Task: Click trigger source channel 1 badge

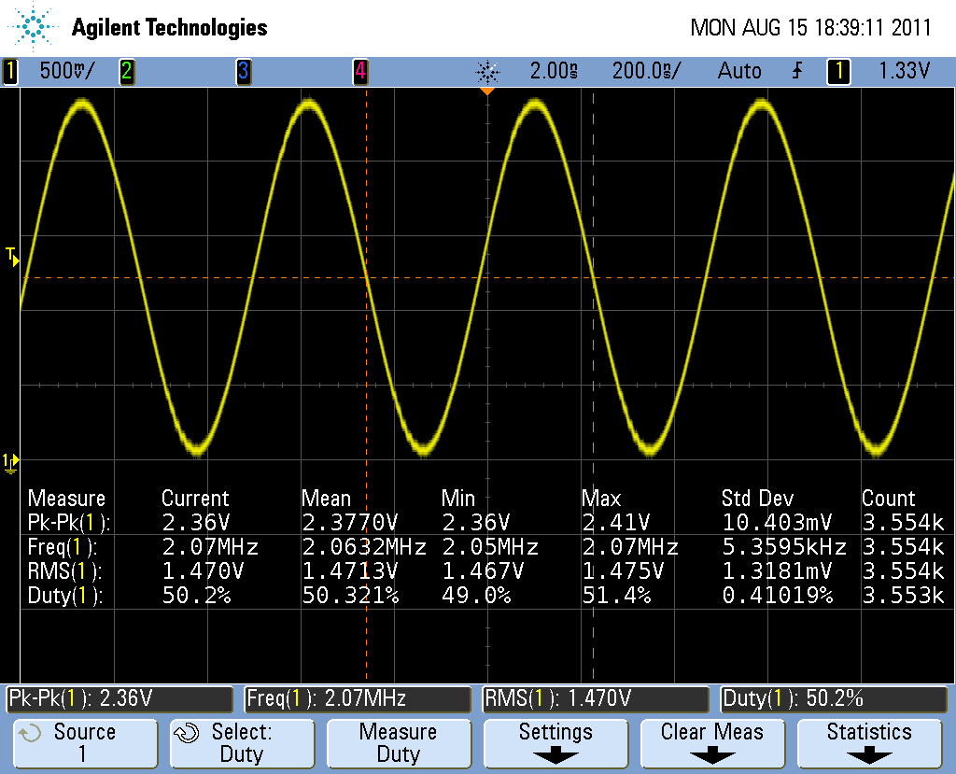Action: 839,71
